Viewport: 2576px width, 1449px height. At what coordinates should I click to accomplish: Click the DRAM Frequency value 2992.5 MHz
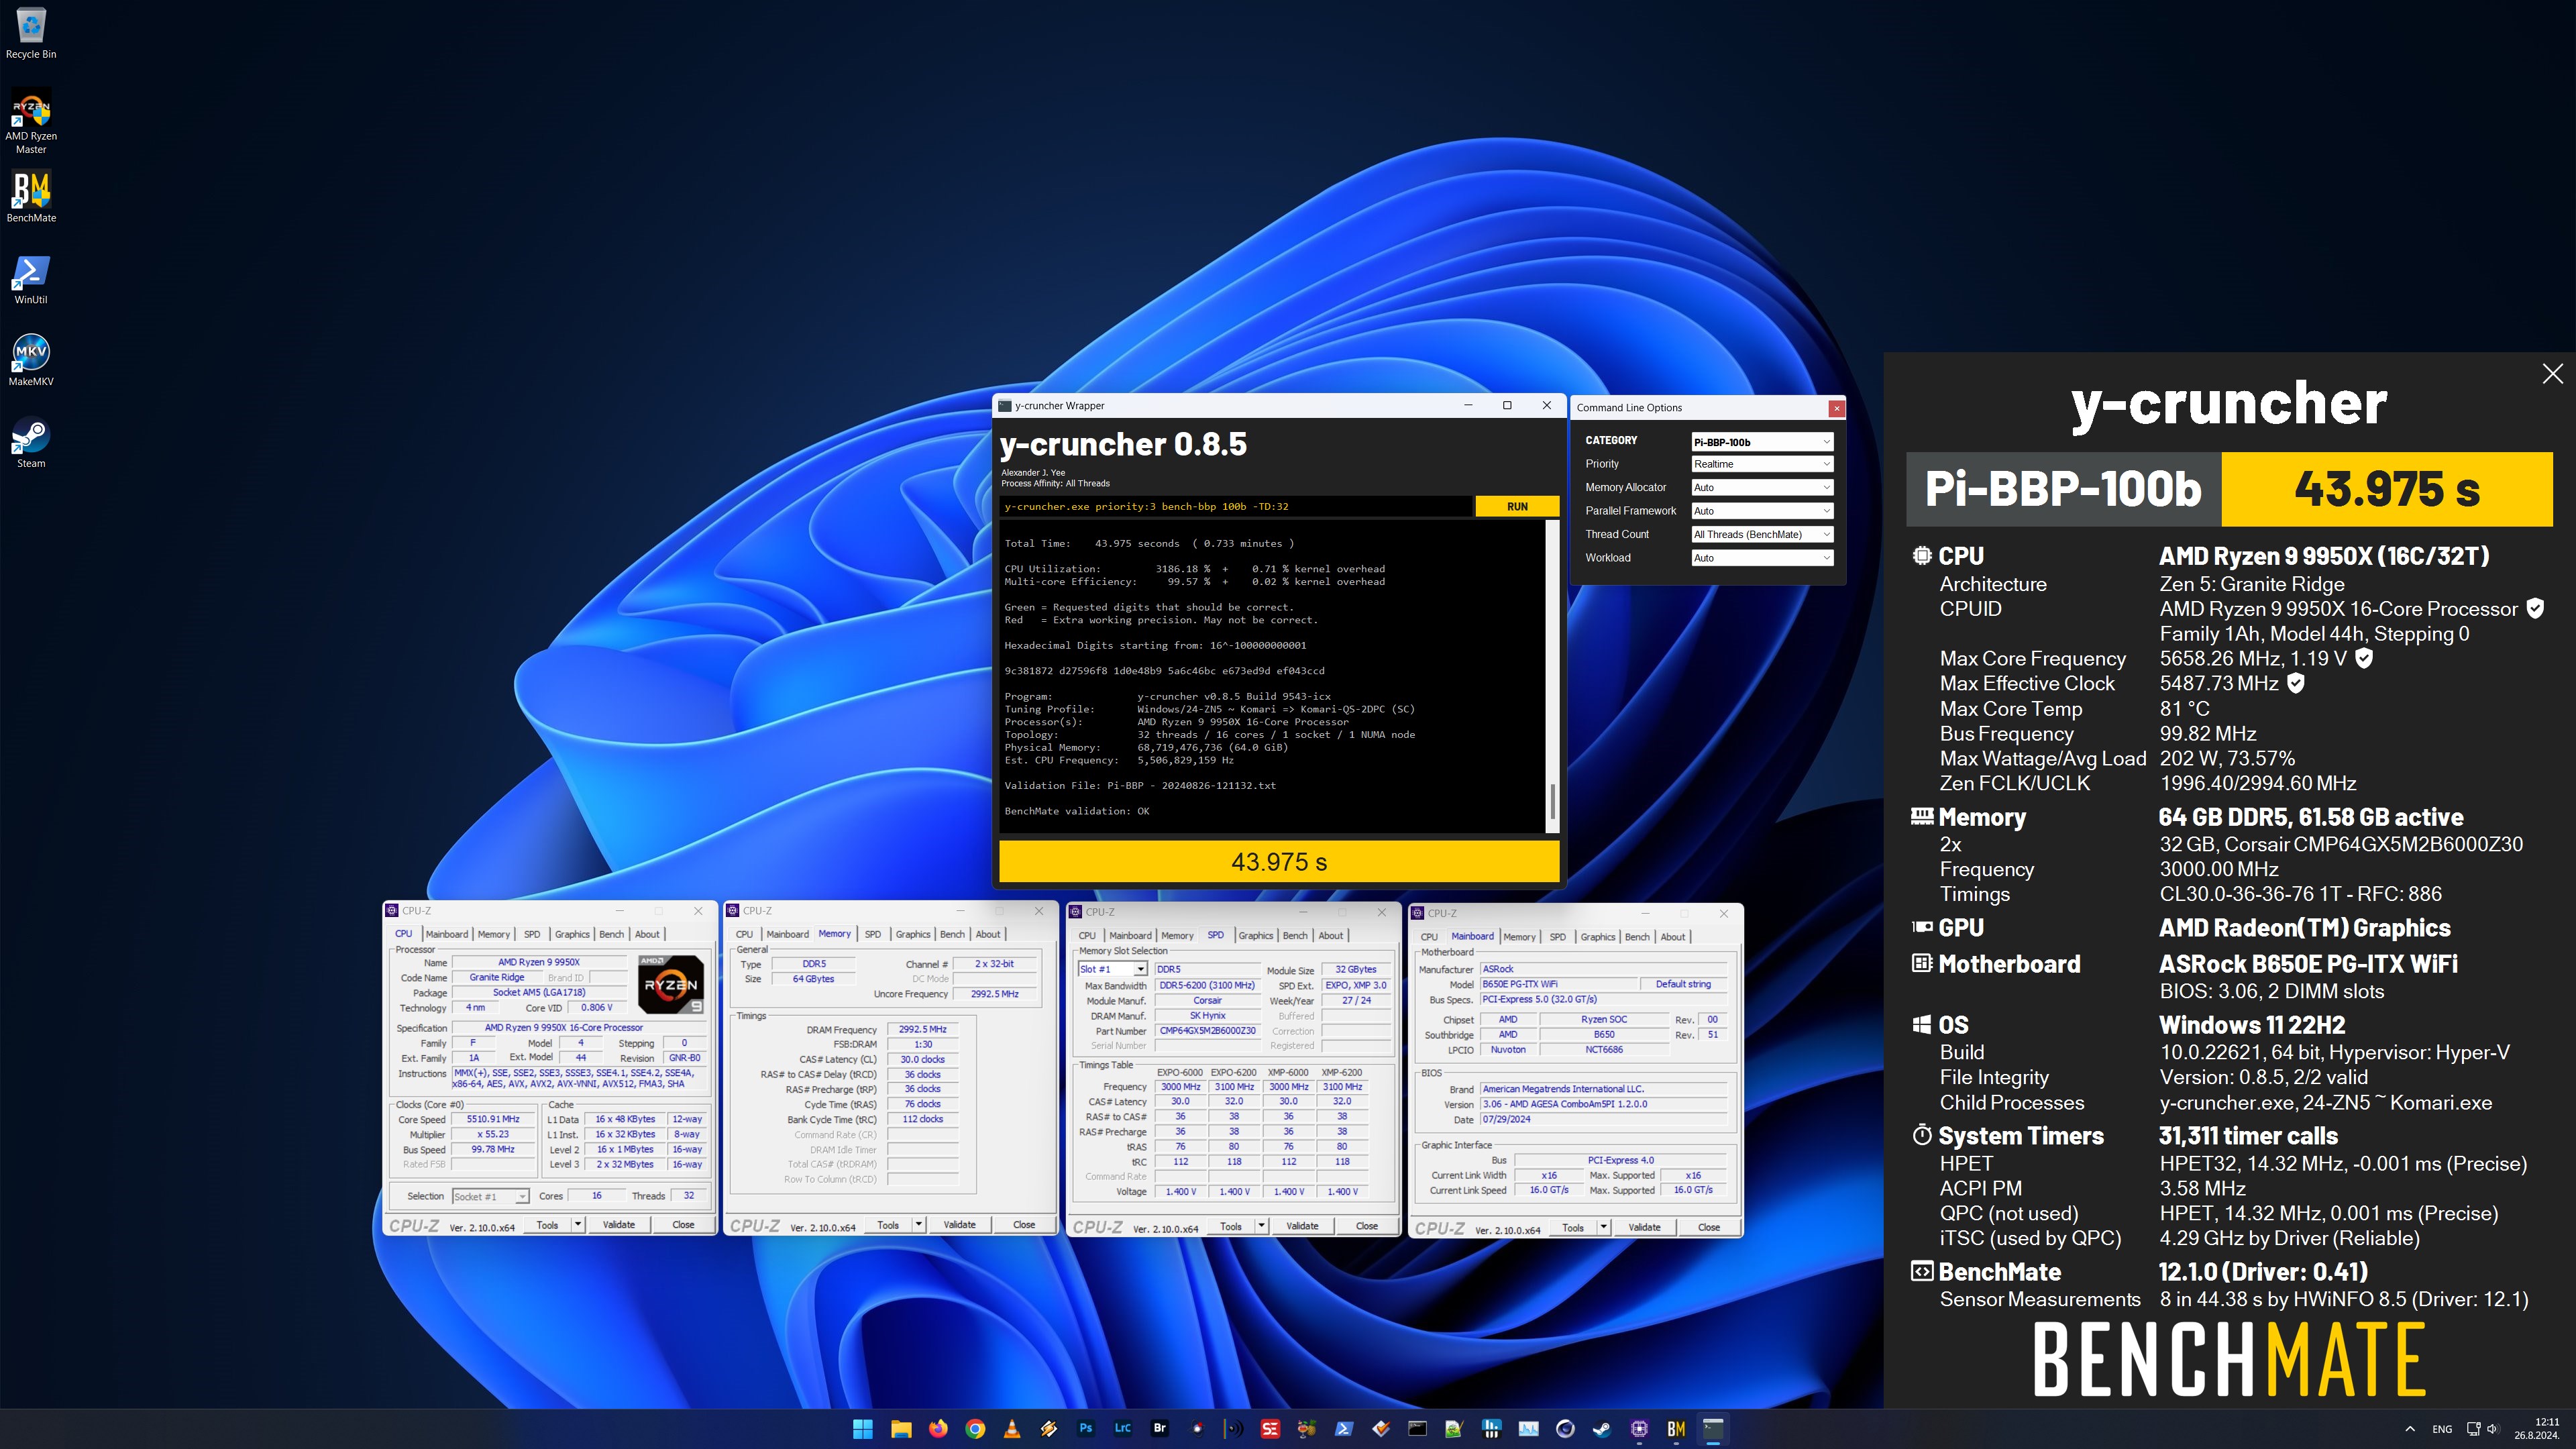point(922,1029)
